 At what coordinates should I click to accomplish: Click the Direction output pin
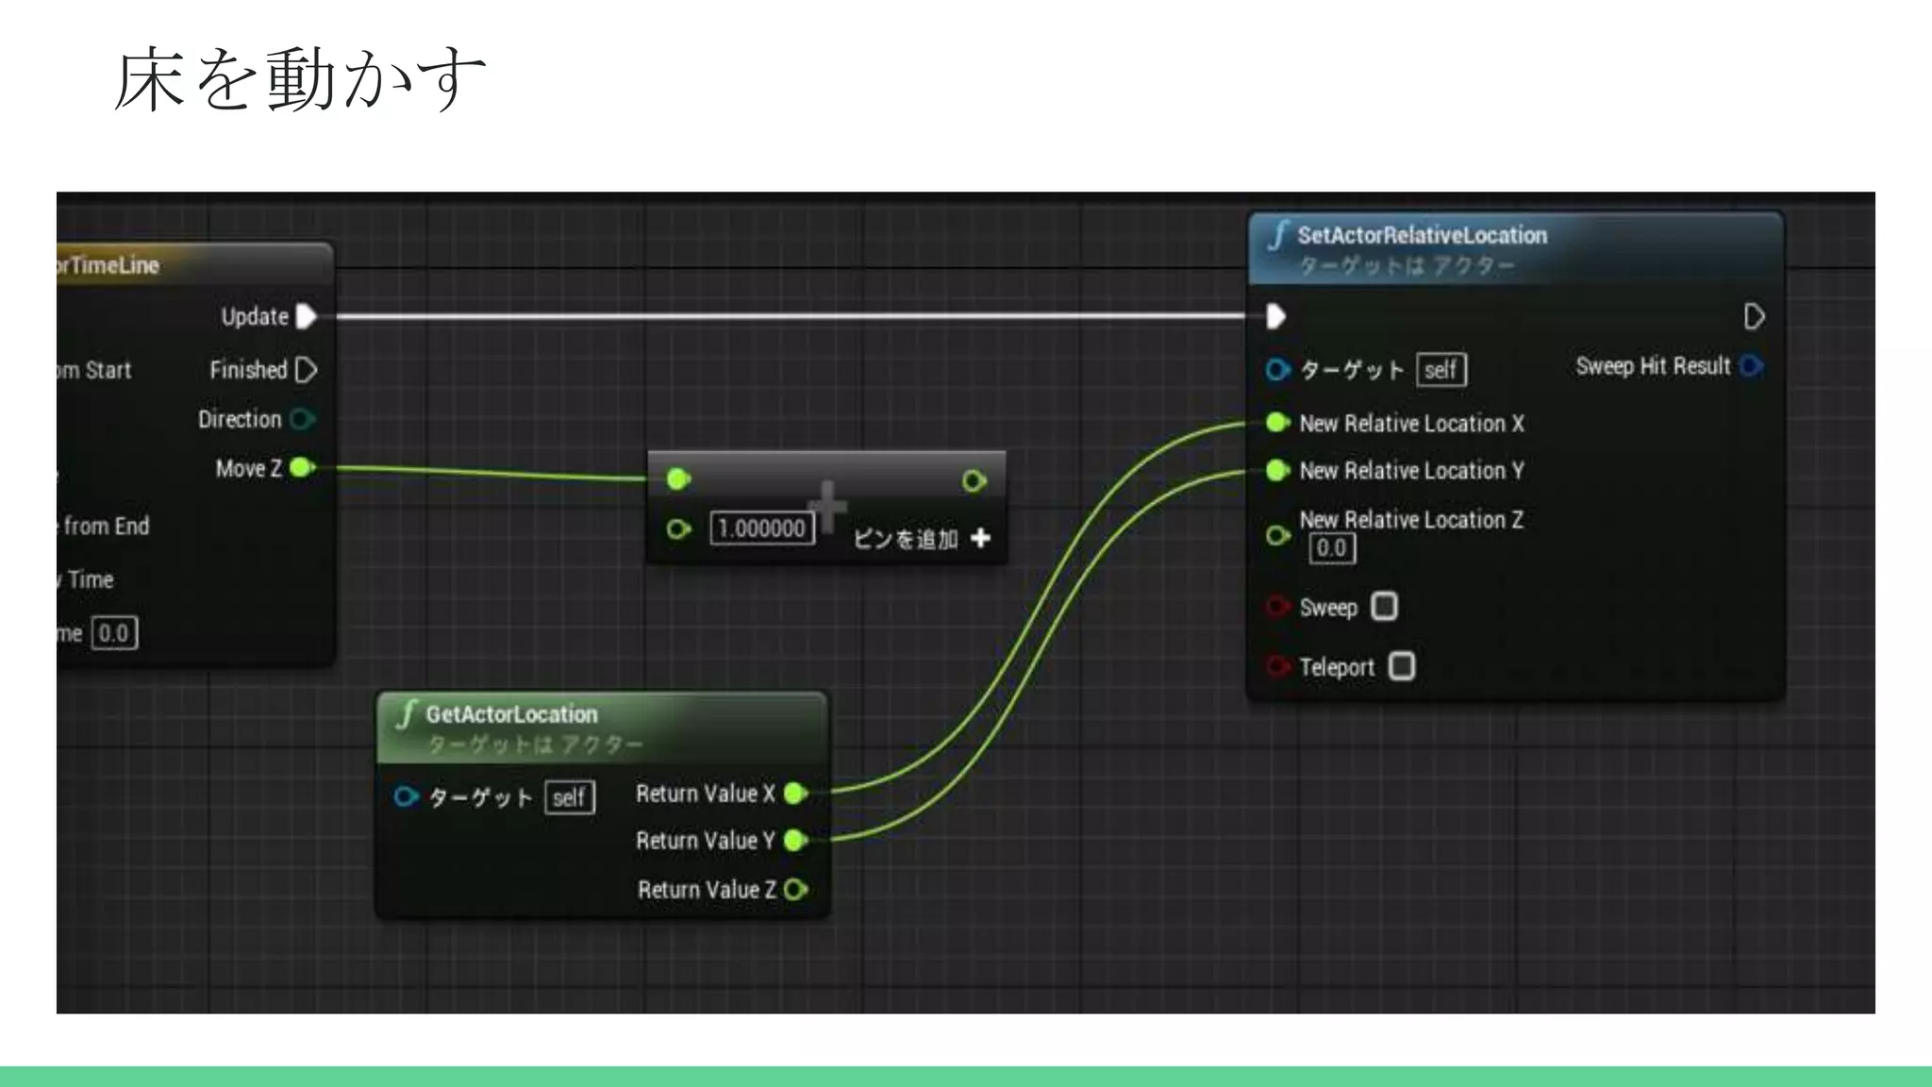302,419
